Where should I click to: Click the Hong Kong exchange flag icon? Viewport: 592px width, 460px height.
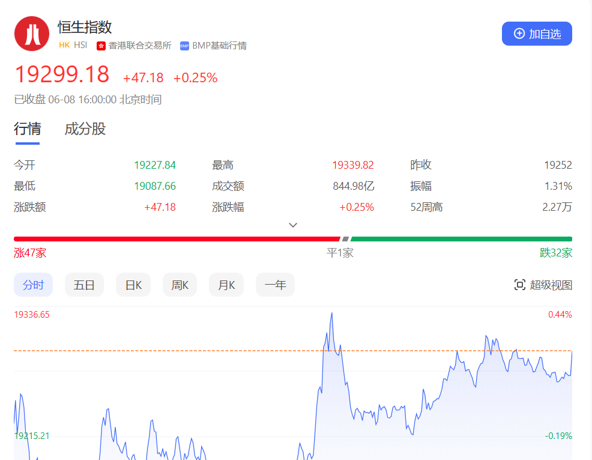(101, 46)
